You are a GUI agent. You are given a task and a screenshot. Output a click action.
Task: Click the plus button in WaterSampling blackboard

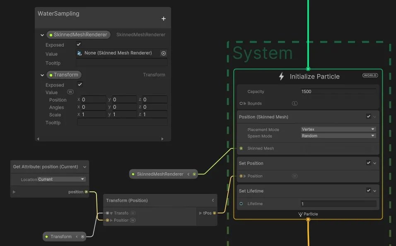point(163,19)
